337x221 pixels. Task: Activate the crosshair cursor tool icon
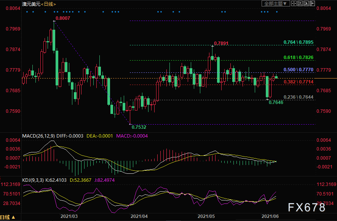(x=294, y=3)
